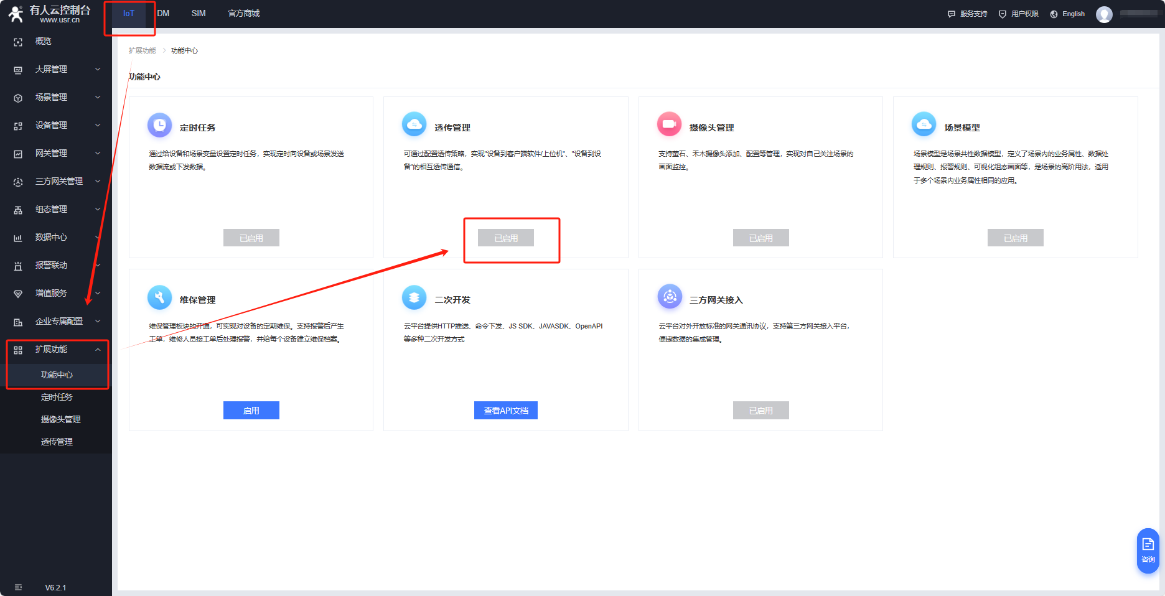The width and height of the screenshot is (1165, 596).
Task: Click the 摄像头管理 camera icon
Action: click(x=669, y=124)
